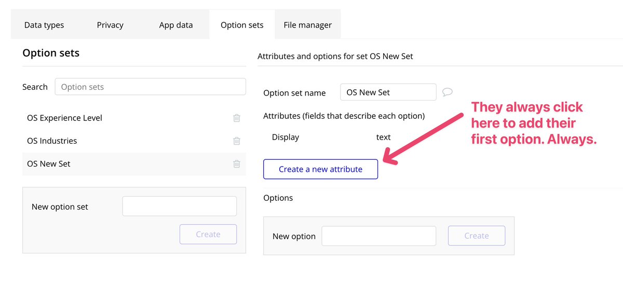This screenshot has height=289, width=623.
Task: Click Create button for new option
Action: 477,236
